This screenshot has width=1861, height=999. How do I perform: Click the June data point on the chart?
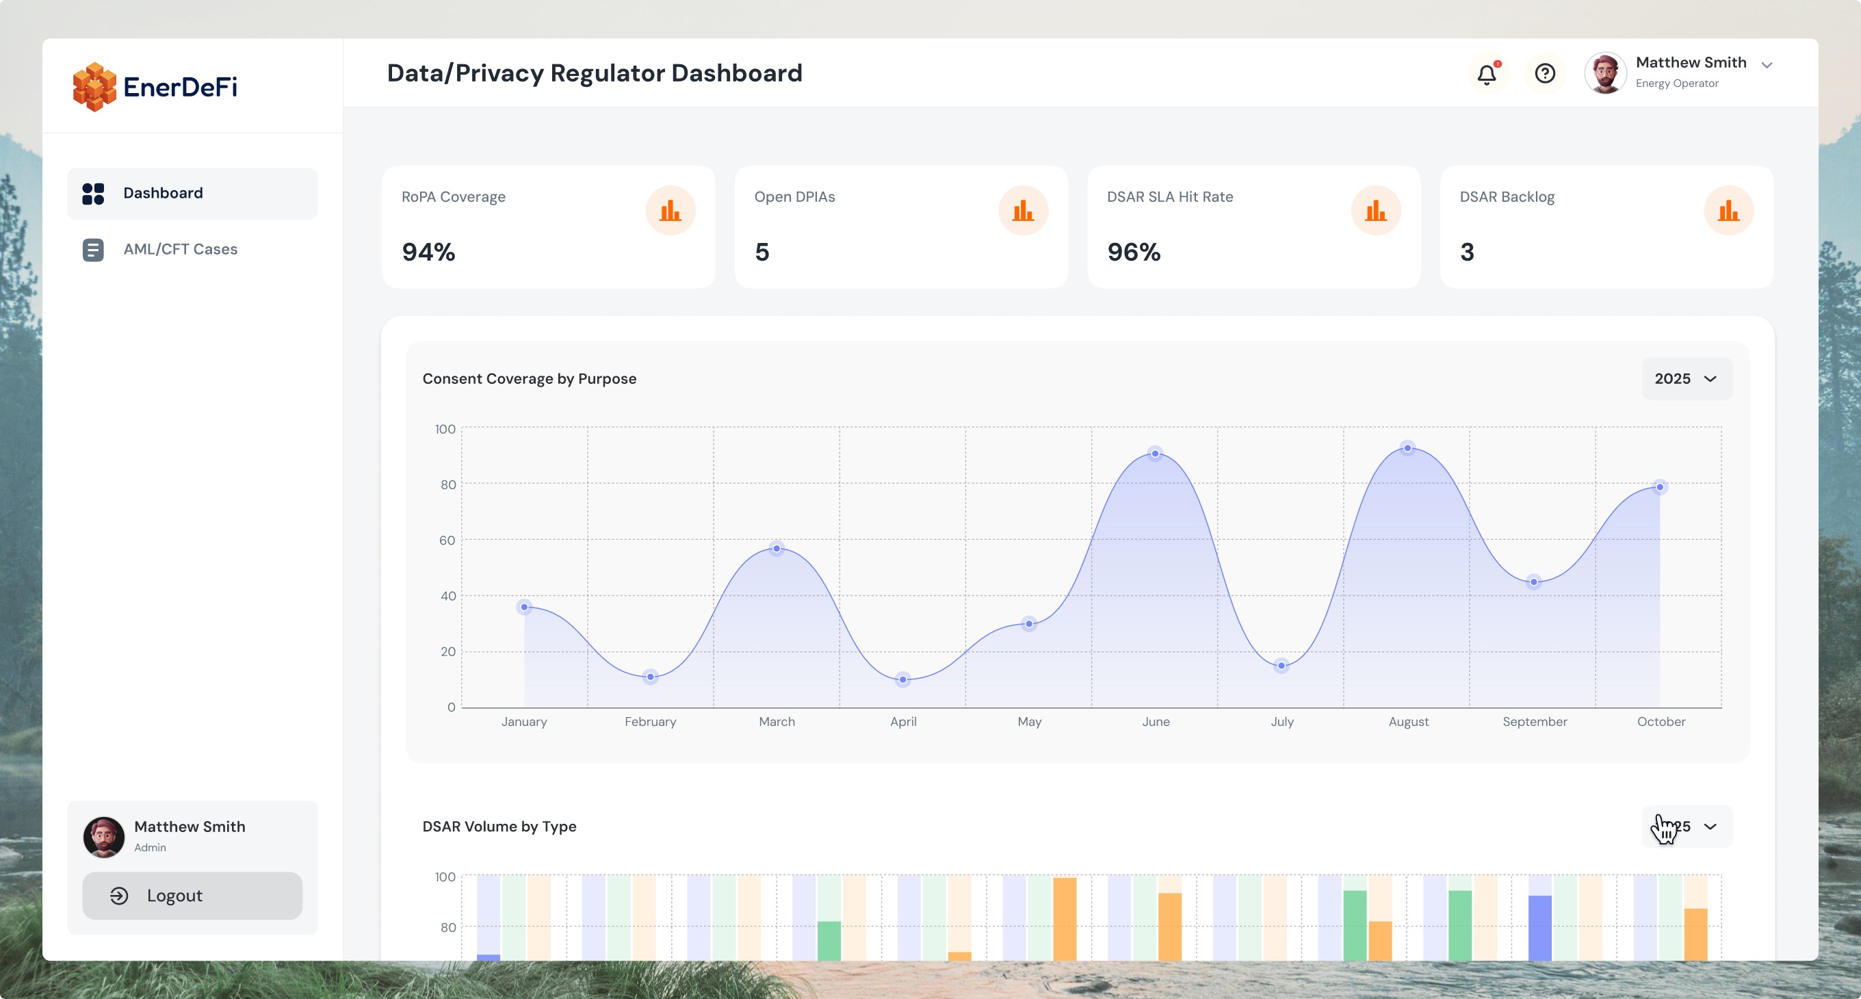(x=1155, y=454)
